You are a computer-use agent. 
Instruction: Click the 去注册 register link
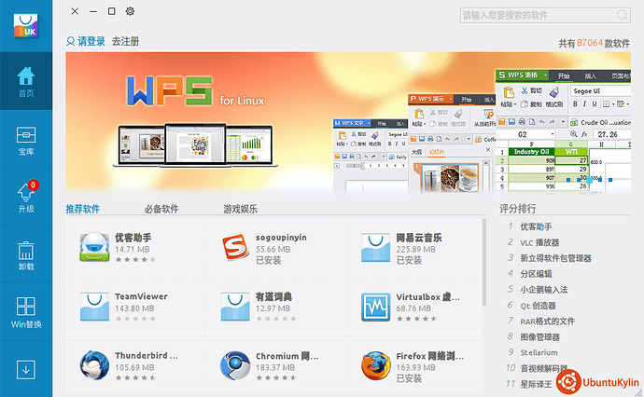pos(126,41)
